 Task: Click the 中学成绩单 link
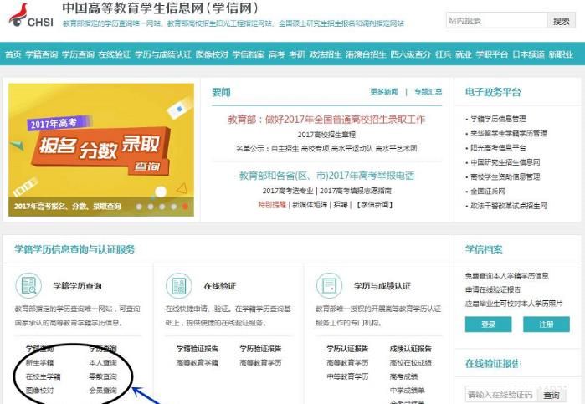click(x=407, y=391)
